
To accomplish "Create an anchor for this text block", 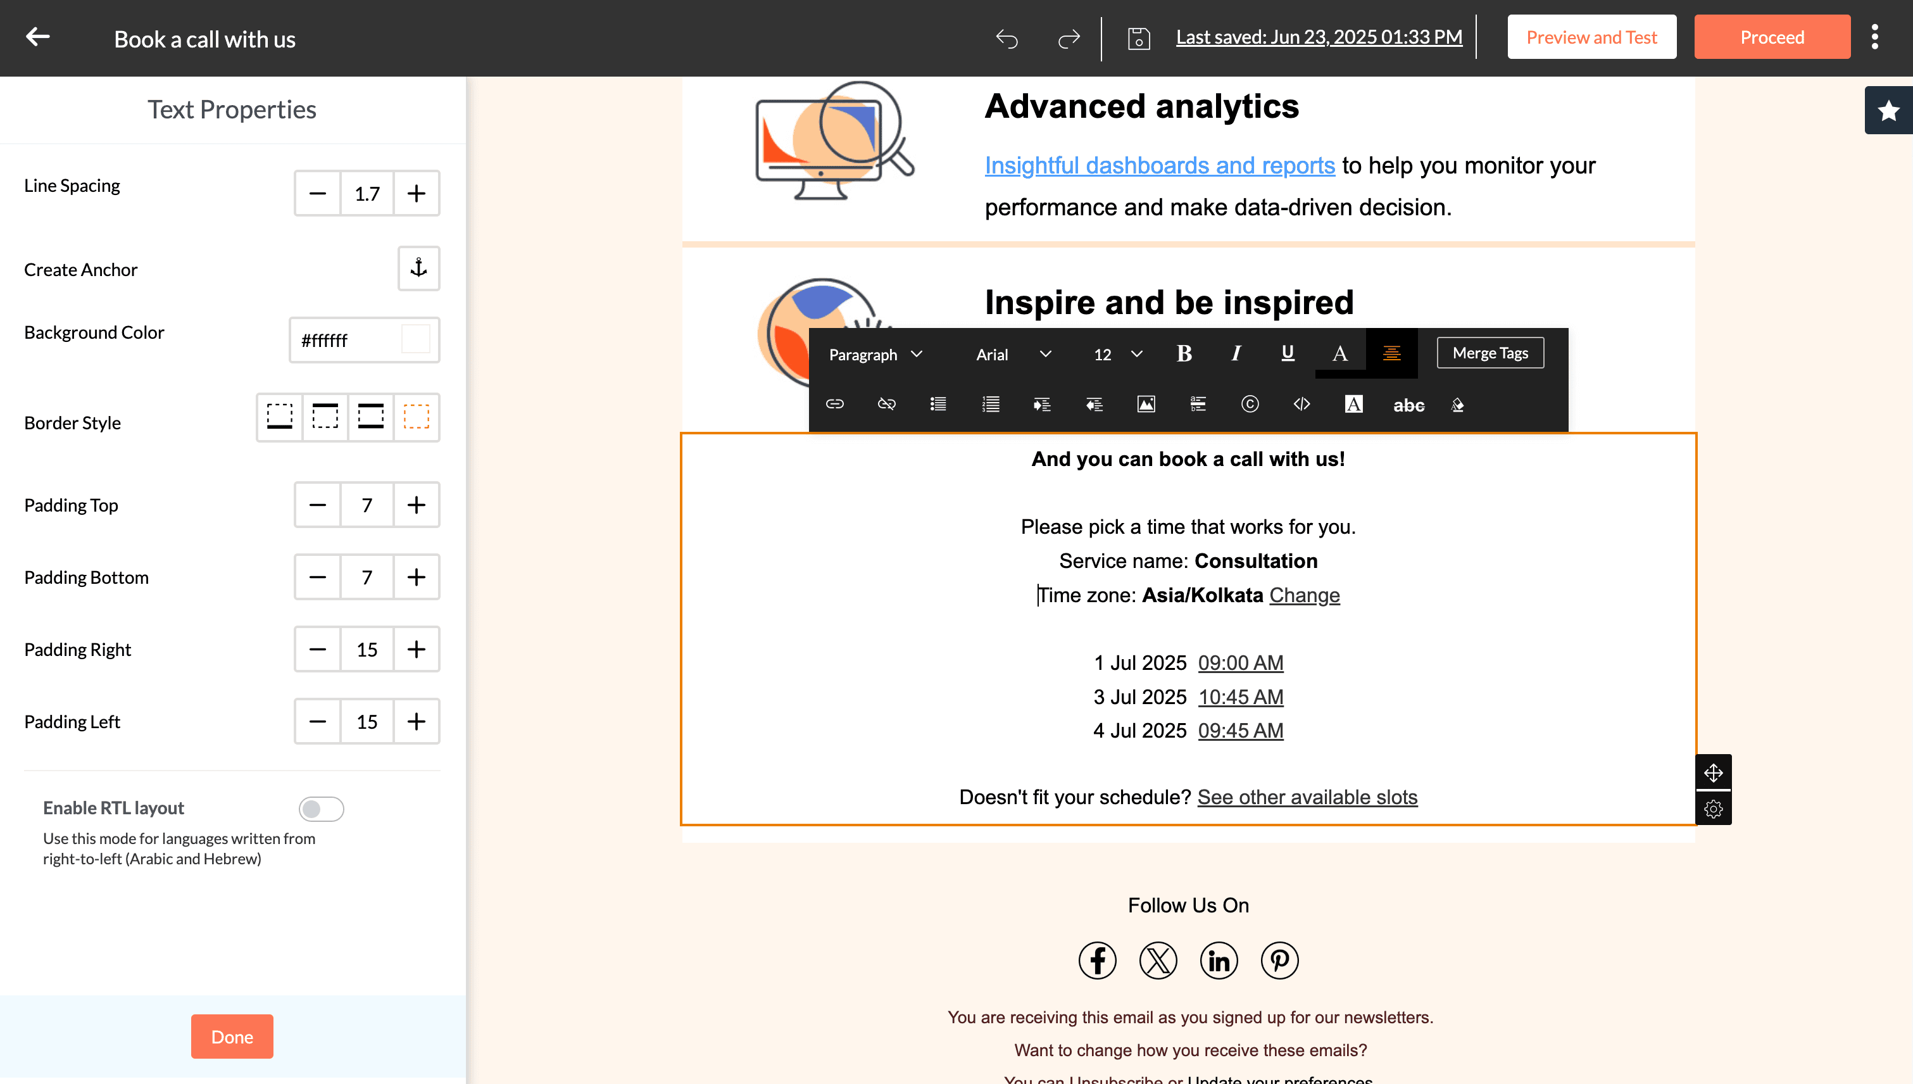I will click(x=418, y=268).
